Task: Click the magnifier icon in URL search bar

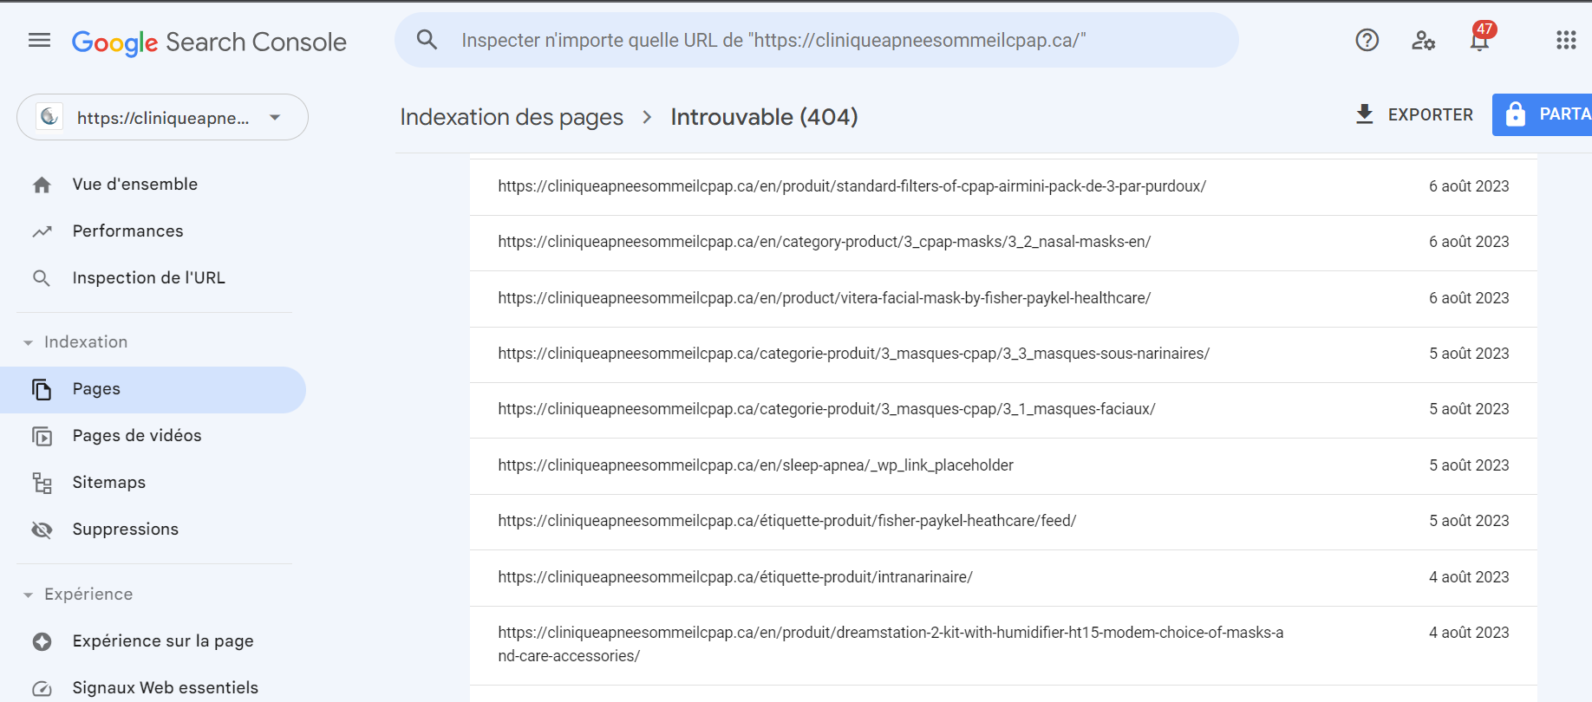Action: [427, 39]
